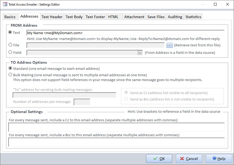
Task: Select Standard TO address option
Action: [10, 68]
